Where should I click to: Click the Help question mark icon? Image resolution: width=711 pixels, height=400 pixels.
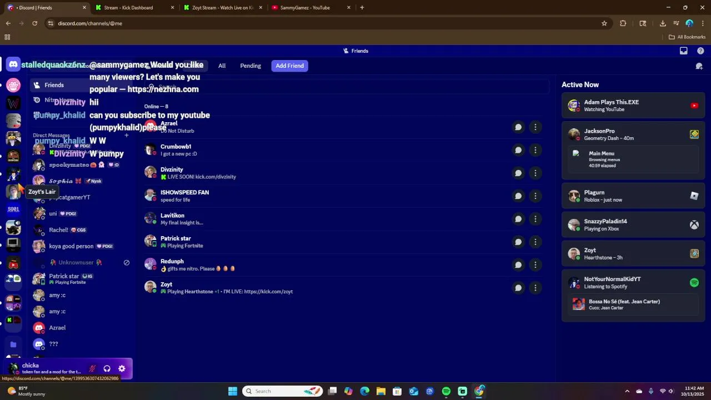click(700, 51)
